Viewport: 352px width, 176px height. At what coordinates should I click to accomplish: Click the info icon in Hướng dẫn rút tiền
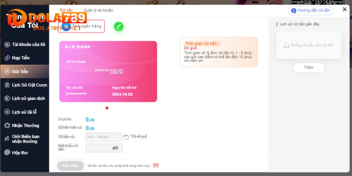(294, 11)
